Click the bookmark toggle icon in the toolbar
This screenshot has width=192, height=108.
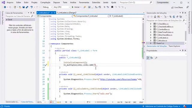(112, 7)
